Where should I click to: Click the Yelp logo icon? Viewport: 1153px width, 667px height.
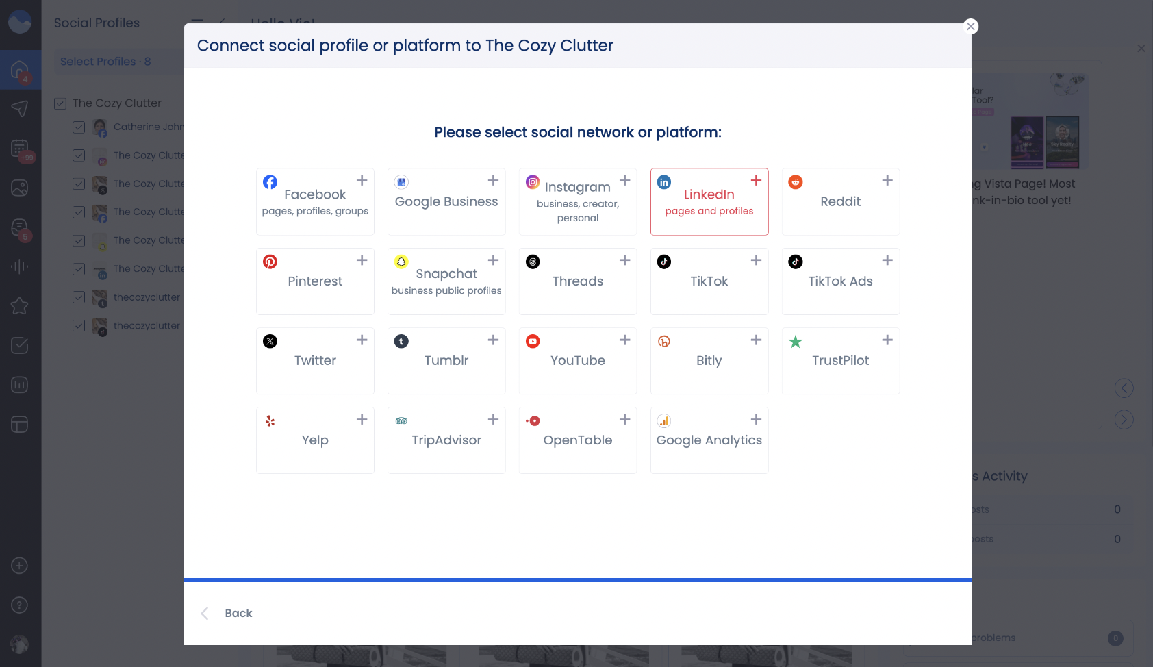tap(270, 421)
